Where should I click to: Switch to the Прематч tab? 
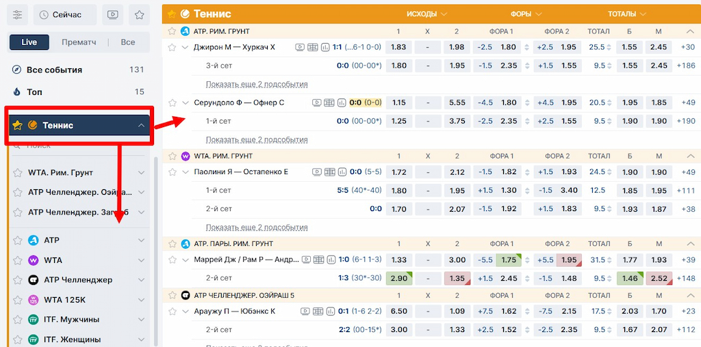(79, 42)
